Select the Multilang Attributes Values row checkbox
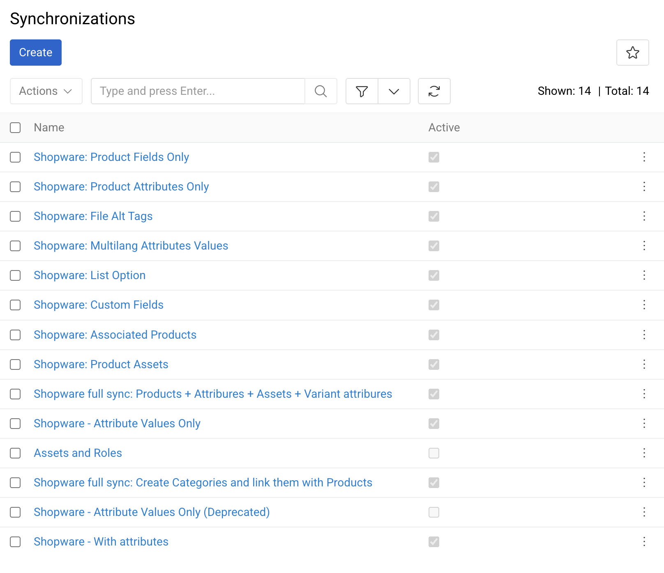Image resolution: width=664 pixels, height=573 pixels. 15,246
